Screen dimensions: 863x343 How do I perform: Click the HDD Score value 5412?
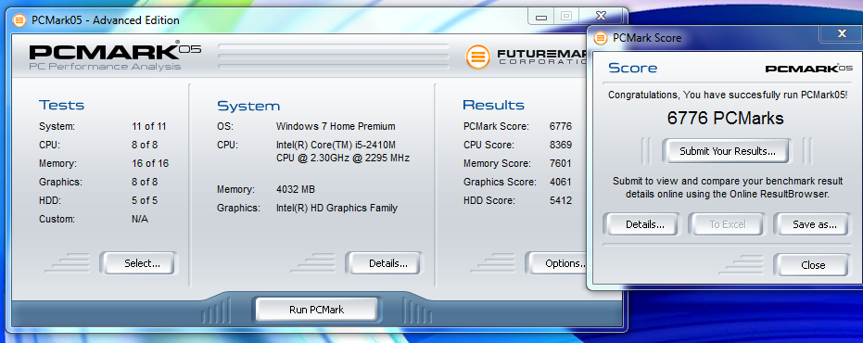coord(560,200)
